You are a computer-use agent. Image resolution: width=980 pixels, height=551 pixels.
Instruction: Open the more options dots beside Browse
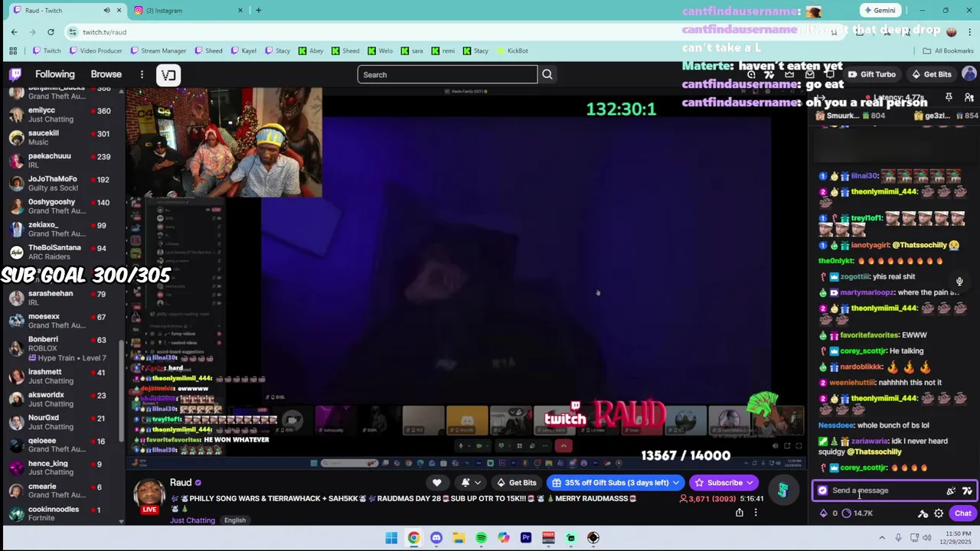(142, 74)
